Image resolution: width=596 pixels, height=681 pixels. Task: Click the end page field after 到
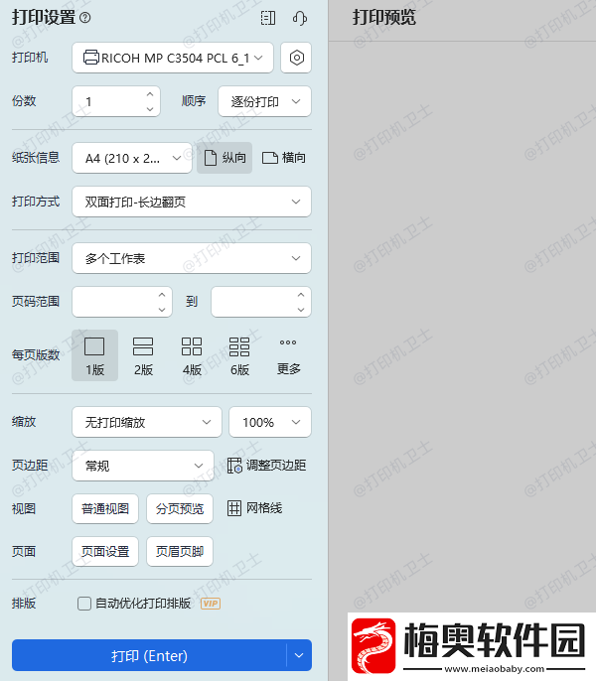(x=261, y=302)
